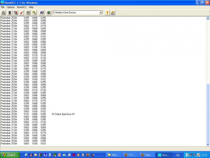Click the HU language indicator
210x158 pixels.
coord(178,155)
